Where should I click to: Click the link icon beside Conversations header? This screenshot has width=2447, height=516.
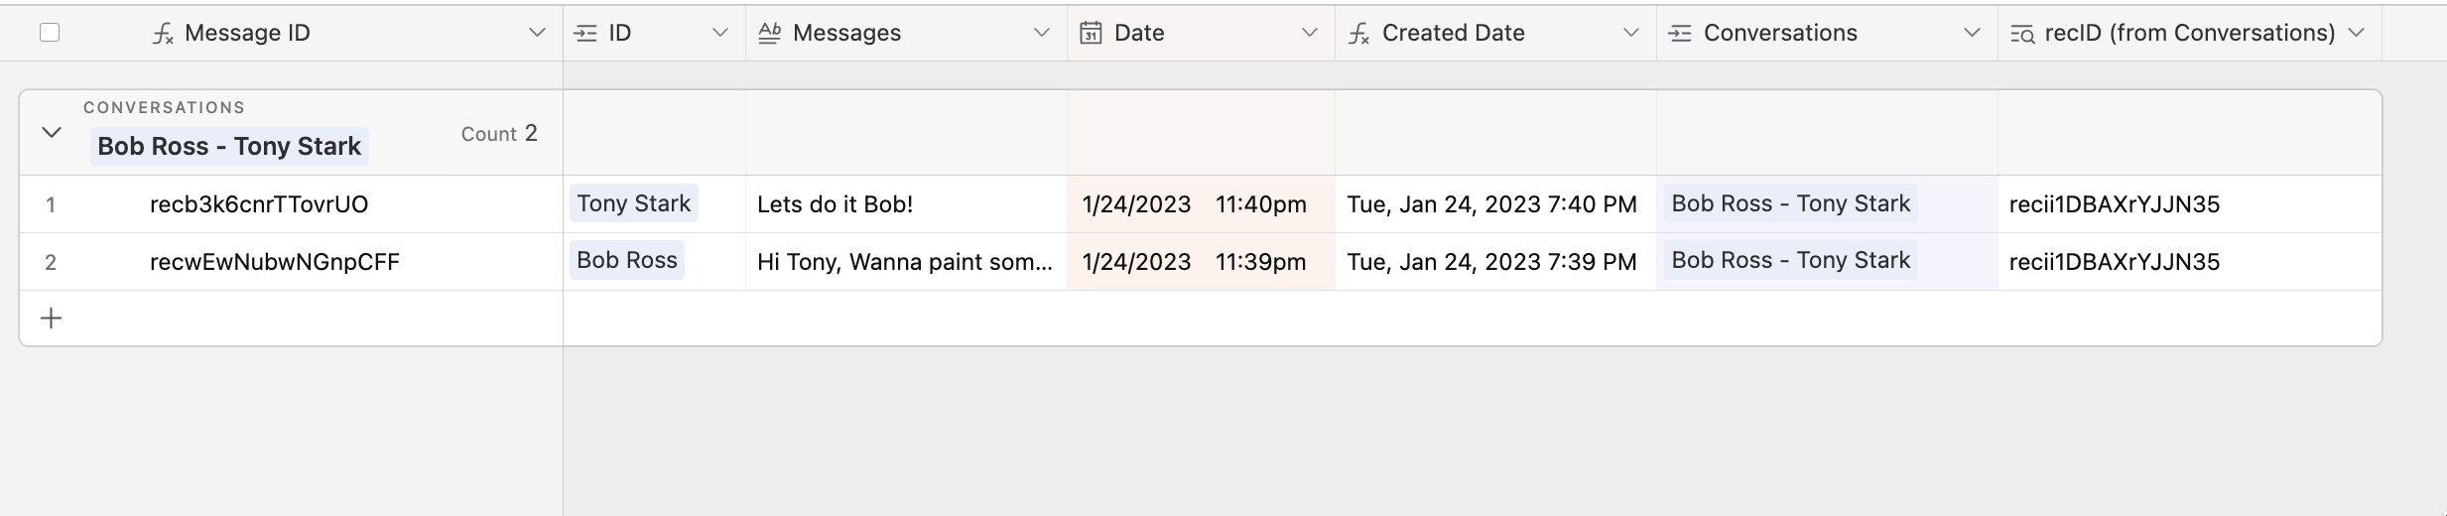click(1679, 34)
